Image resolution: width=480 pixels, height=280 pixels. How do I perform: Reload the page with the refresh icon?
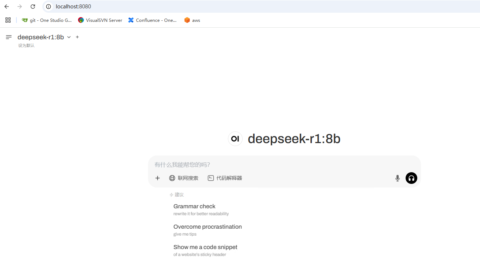33,7
